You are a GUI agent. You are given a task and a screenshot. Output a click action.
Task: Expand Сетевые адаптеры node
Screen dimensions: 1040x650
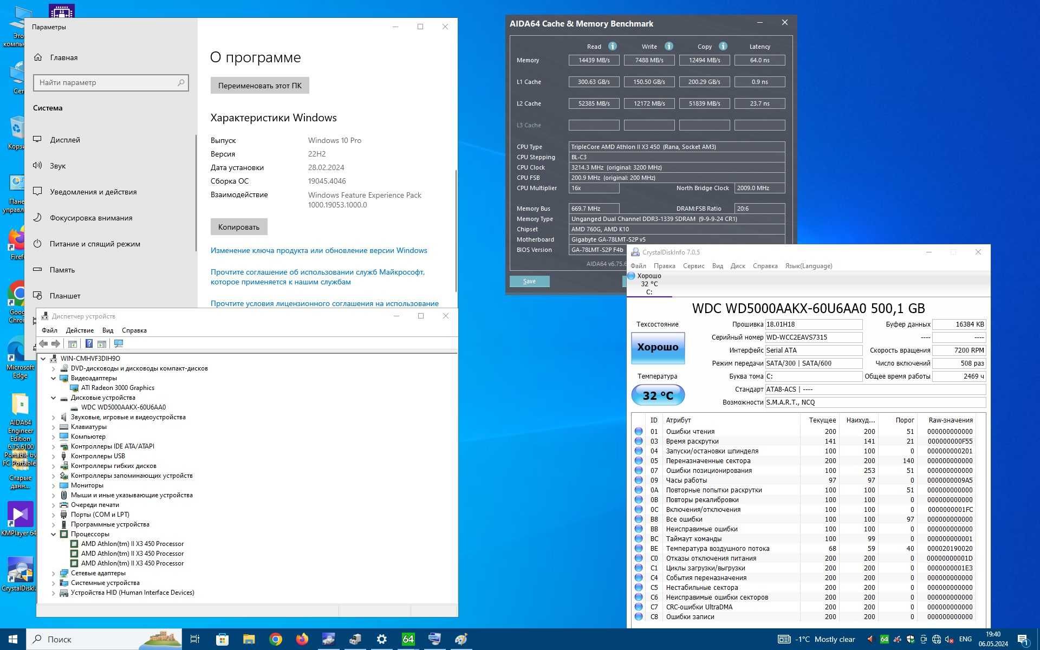tap(54, 573)
